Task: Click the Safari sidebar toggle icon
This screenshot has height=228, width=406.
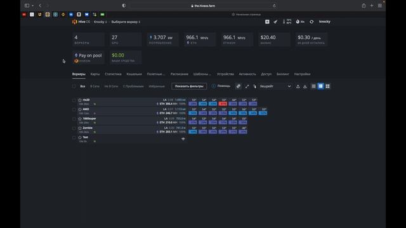Action: 27,6
